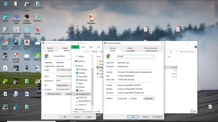Open the Autodesk Desktop App shortcut
The image size is (218, 122).
click(16, 109)
